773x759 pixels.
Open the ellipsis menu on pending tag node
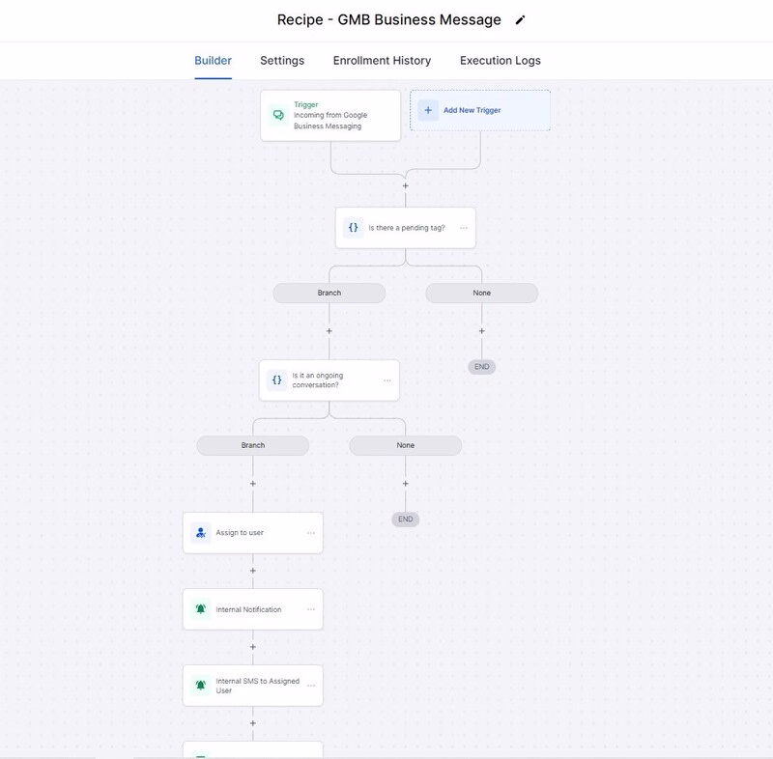coord(464,228)
